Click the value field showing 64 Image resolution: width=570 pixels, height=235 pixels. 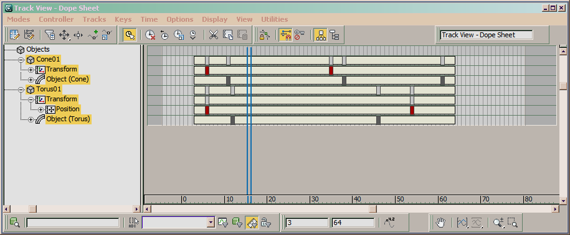point(353,223)
